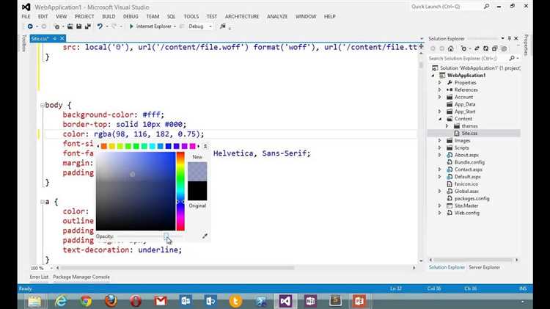Select the magenta palette swatch
The width and height of the screenshot is (550, 309).
point(193,146)
